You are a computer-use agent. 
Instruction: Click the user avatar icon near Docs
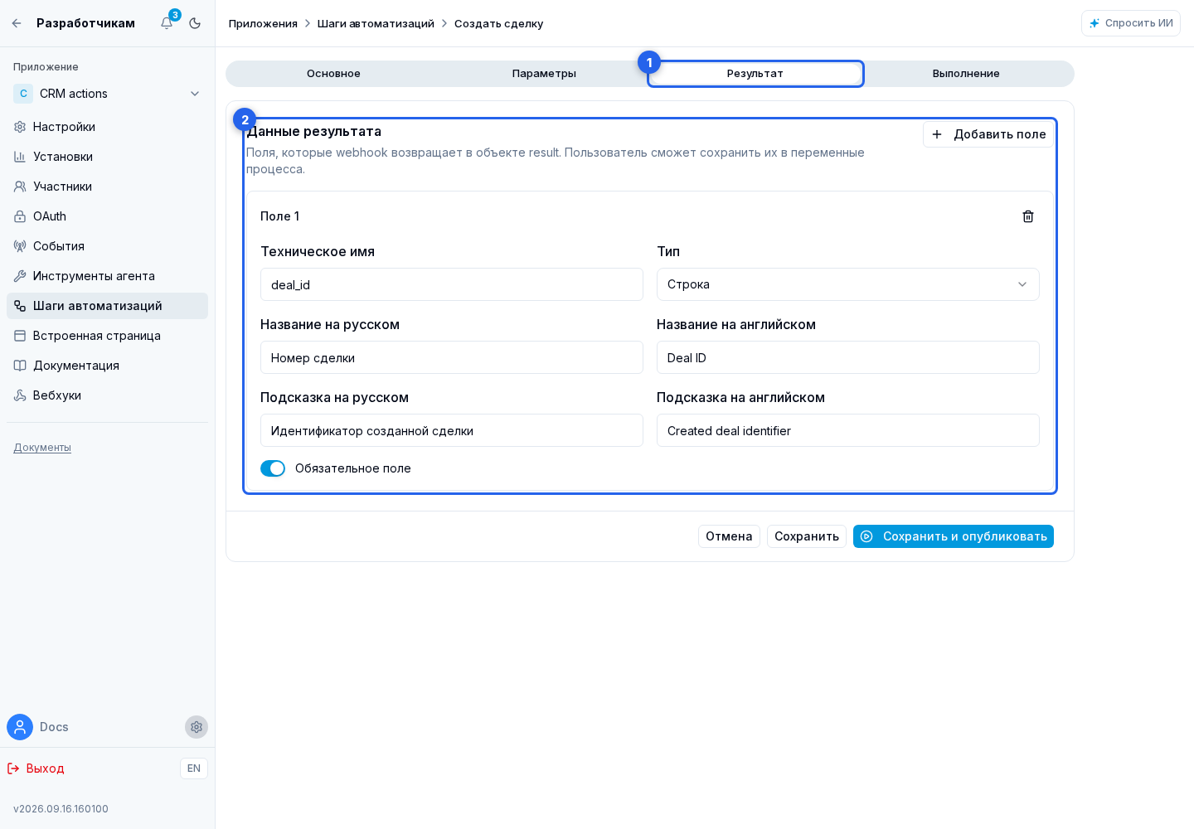tap(20, 727)
